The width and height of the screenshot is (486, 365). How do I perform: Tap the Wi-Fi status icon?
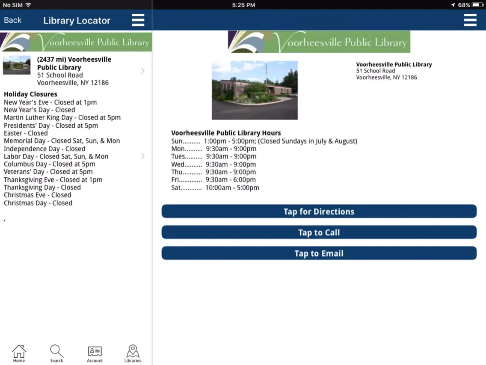tap(28, 5)
